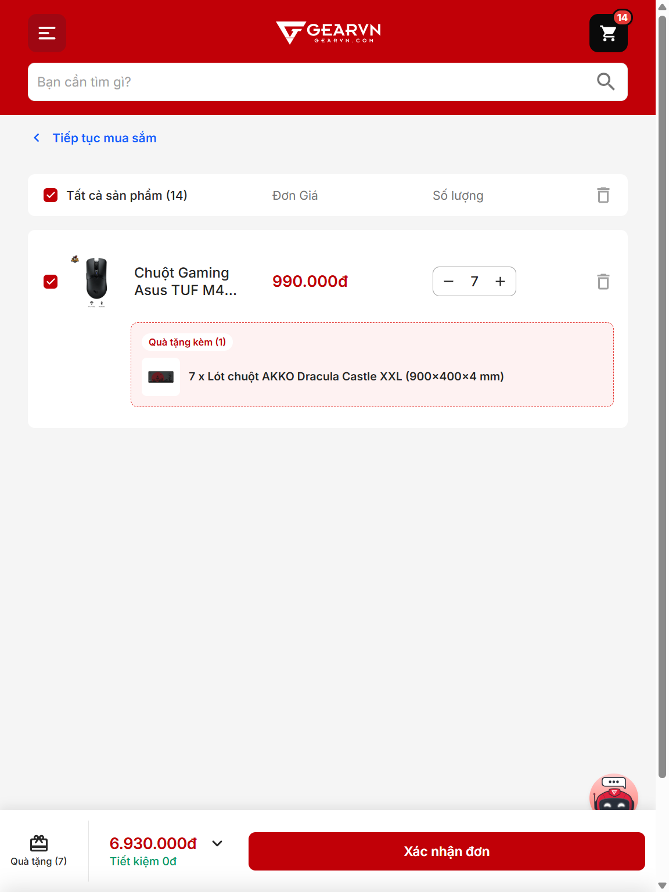Expand the total price chevron
This screenshot has height=892, width=669.
(x=217, y=843)
